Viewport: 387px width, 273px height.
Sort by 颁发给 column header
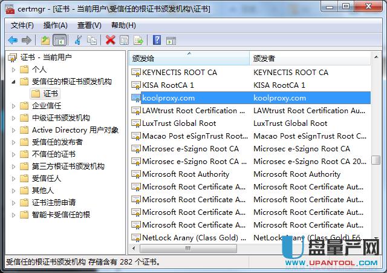[x=189, y=58]
